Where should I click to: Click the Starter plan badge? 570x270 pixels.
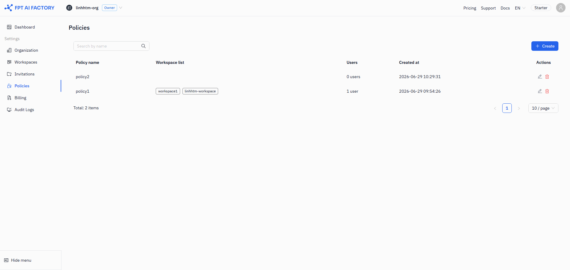coord(541,8)
